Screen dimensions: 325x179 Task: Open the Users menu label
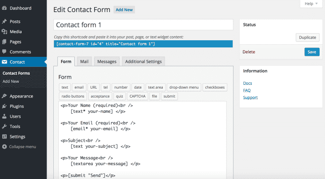click(15, 116)
